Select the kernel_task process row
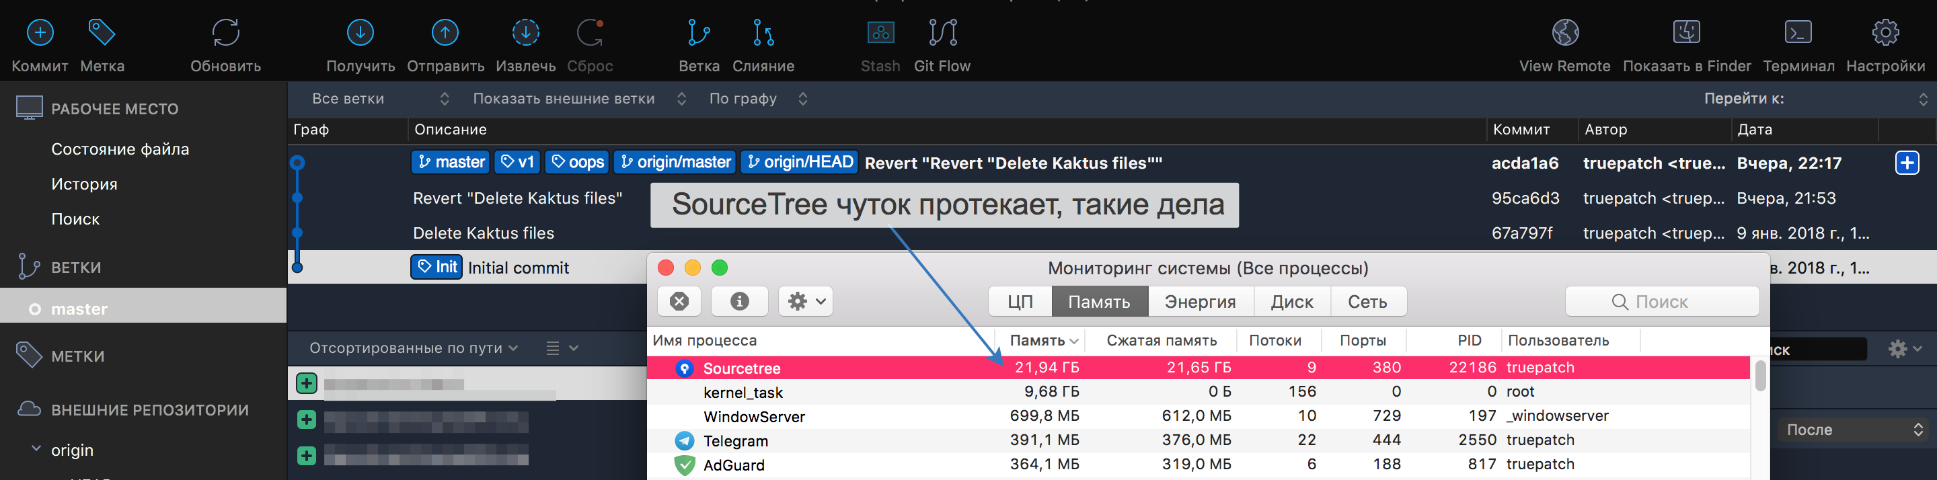 point(1199,391)
